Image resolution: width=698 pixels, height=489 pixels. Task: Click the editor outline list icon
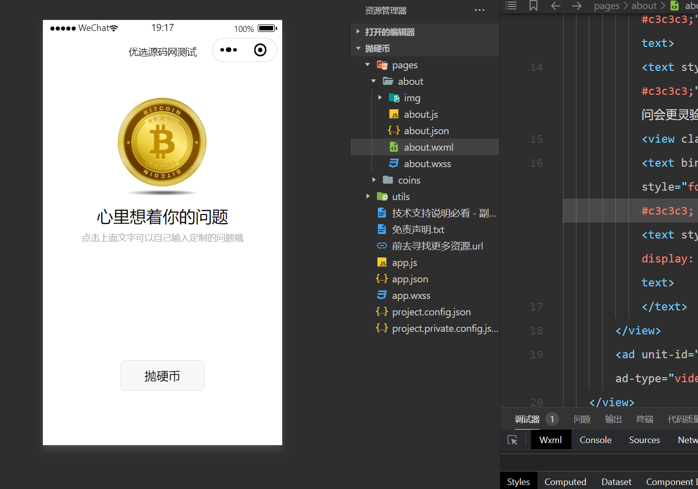click(x=511, y=5)
